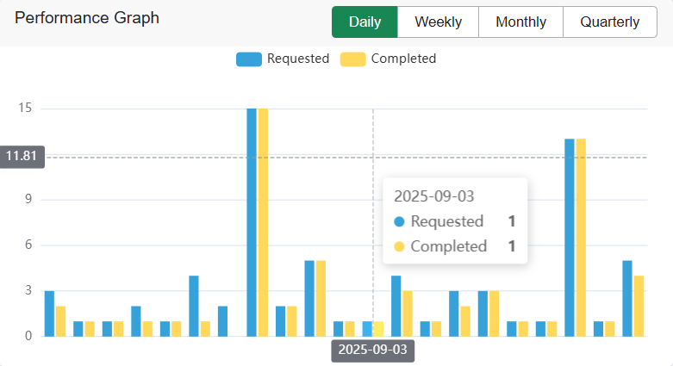Image resolution: width=673 pixels, height=366 pixels.
Task: Click the 2025-09-03 axis date label
Action: 372,350
